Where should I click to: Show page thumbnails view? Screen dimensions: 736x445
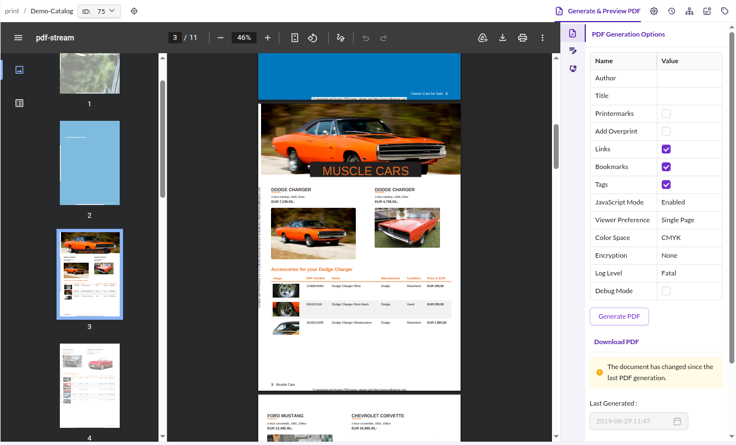click(19, 70)
